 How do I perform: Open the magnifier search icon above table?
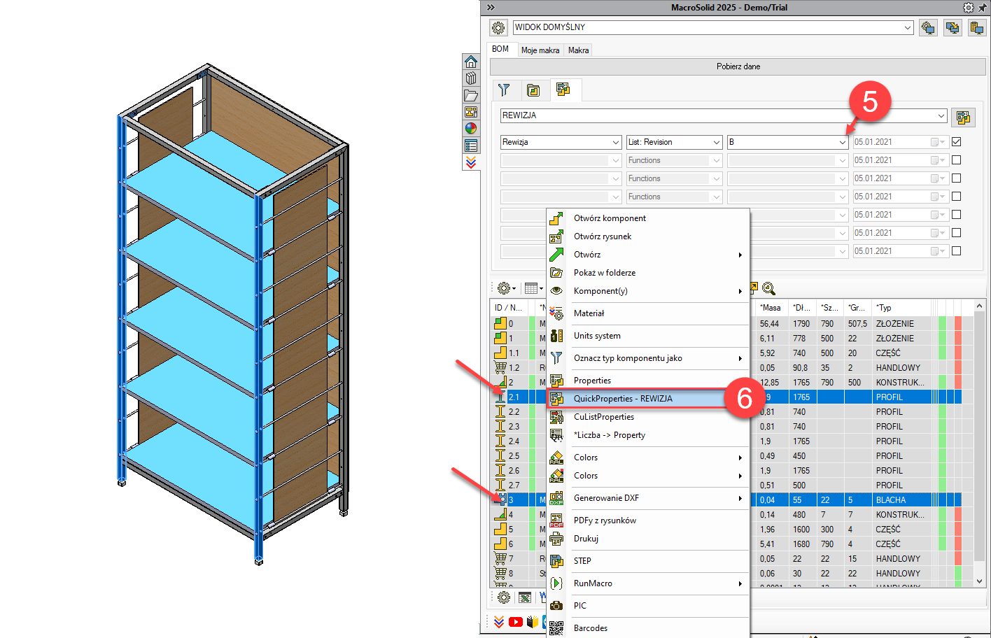768,288
